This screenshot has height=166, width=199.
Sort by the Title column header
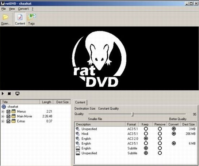pos(20,102)
